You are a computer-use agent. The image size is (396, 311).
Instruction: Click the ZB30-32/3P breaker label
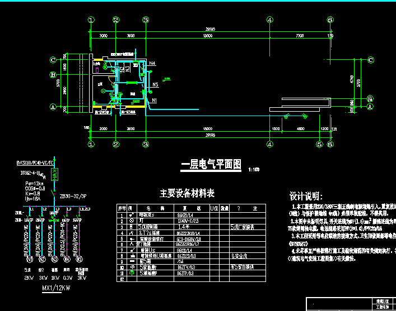point(73,196)
